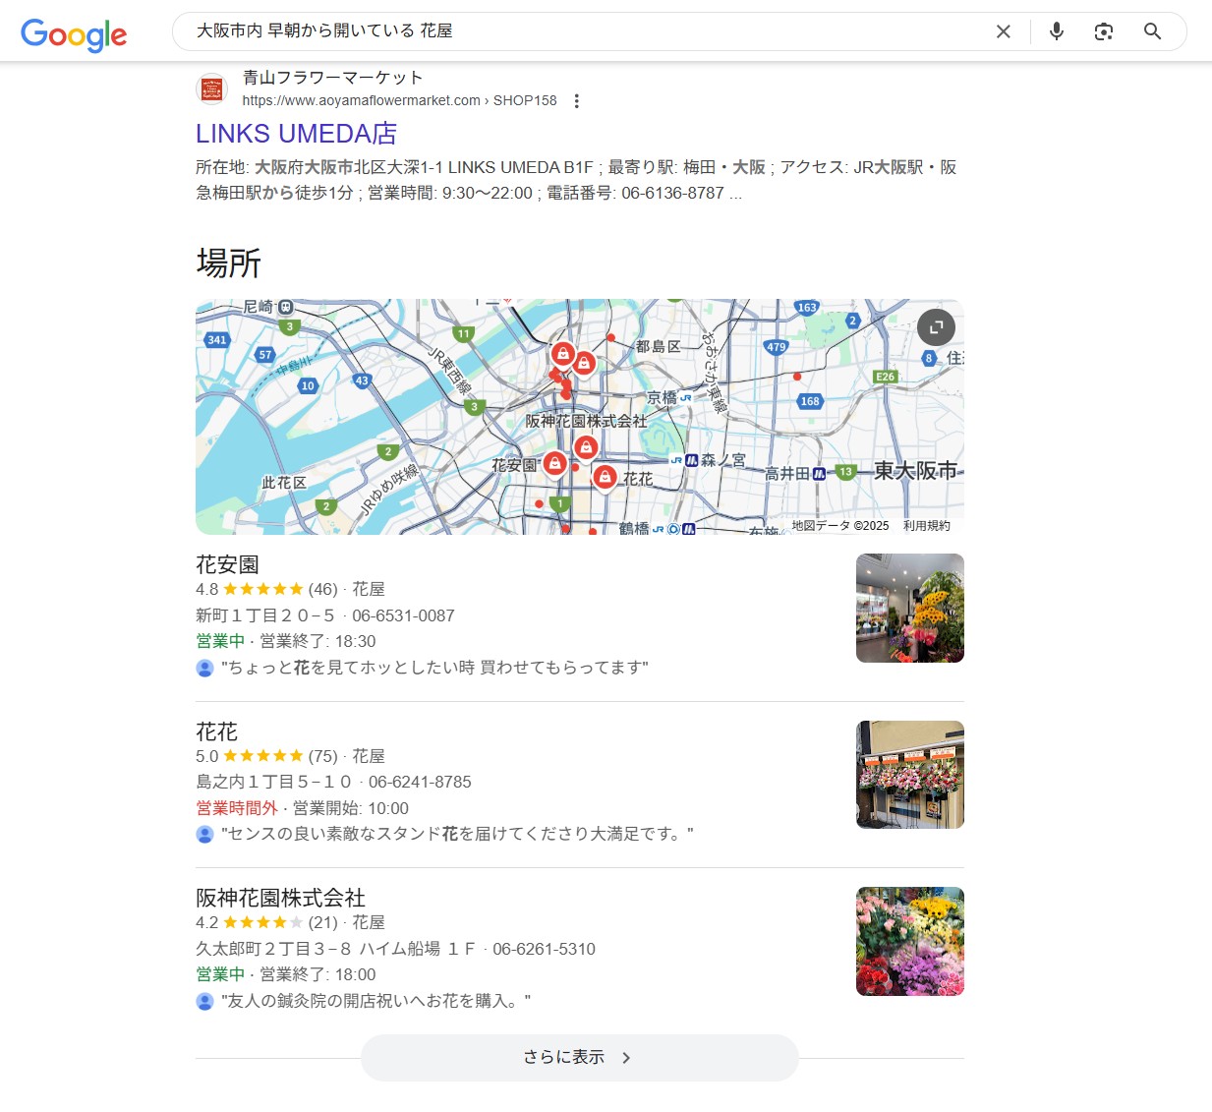Click the map pin next to 花安園 label

point(554,462)
